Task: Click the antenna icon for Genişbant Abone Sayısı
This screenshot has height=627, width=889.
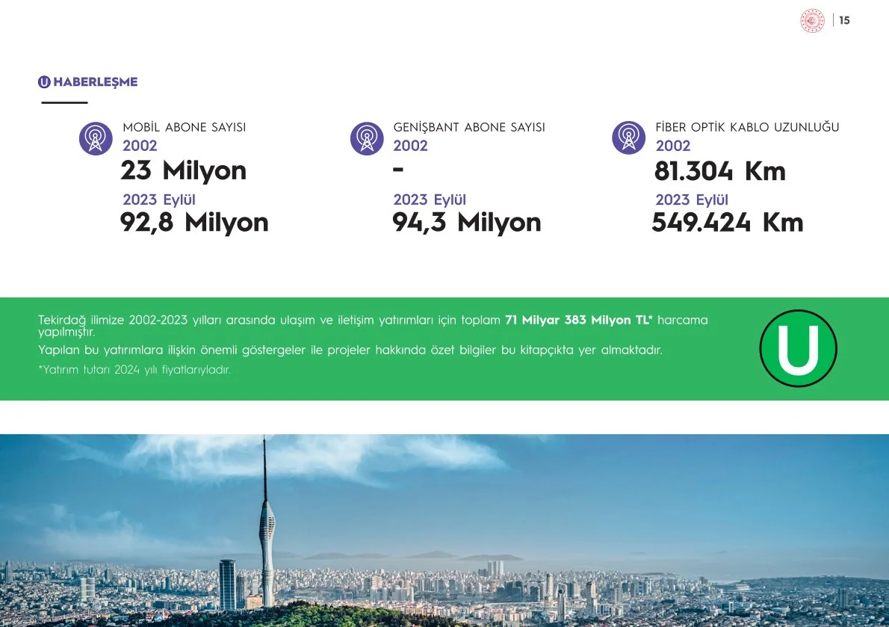Action: click(367, 138)
